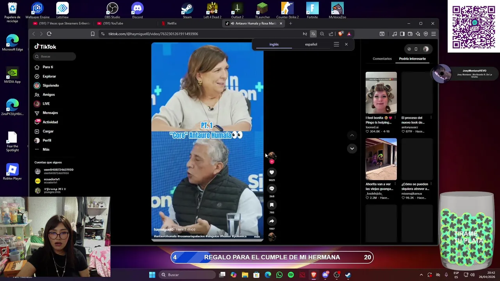Image resolution: width=500 pixels, height=281 pixels.
Task: Share the video using the arrow icon
Action: point(271,221)
